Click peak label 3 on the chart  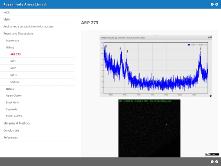127,52
